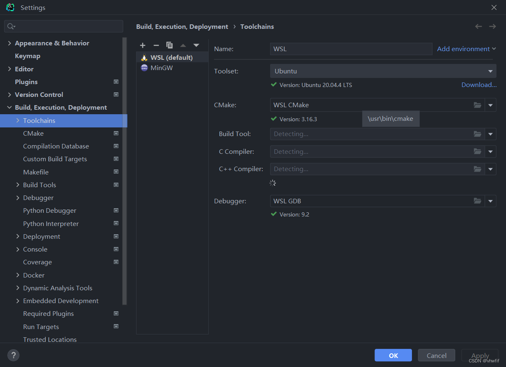Open Python Interpreter settings
This screenshot has height=367, width=506.
(51, 223)
